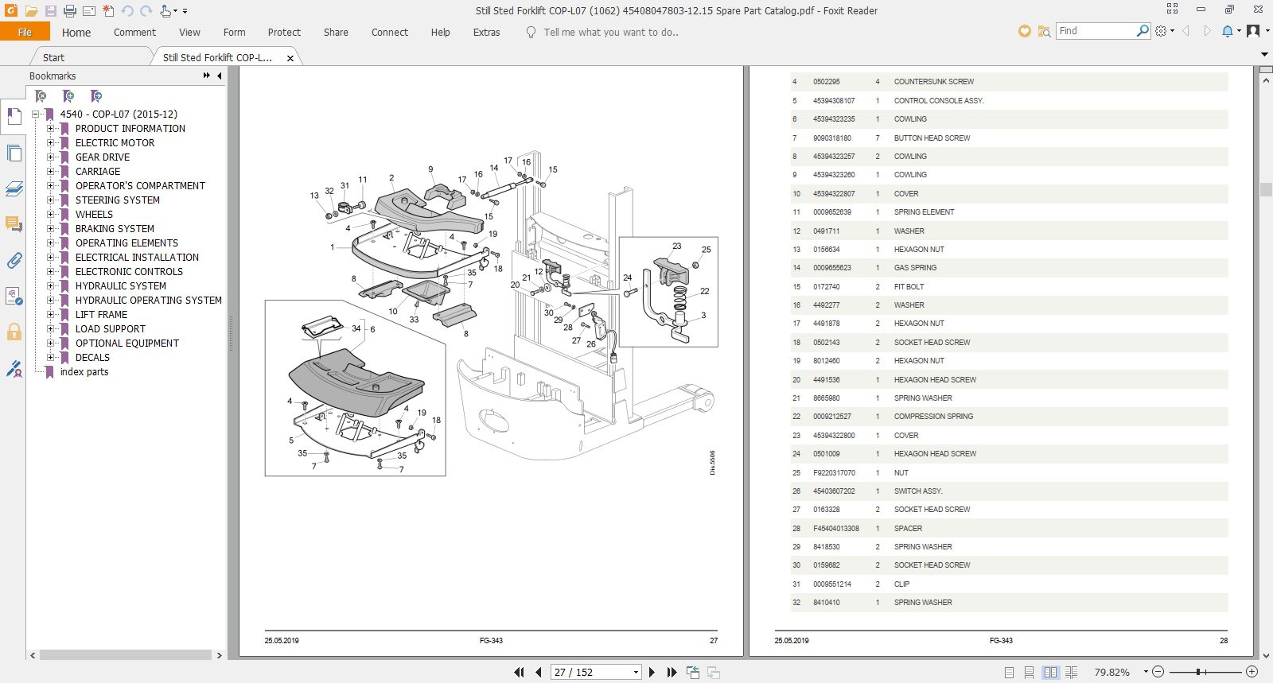
Task: Click the Save icon in quick access toolbar
Action: [x=50, y=11]
